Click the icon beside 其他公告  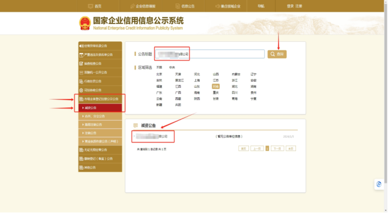click(81, 168)
